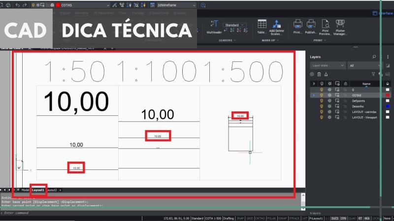Click the last small leader icon under Standard
The image size is (394, 221).
245,30
